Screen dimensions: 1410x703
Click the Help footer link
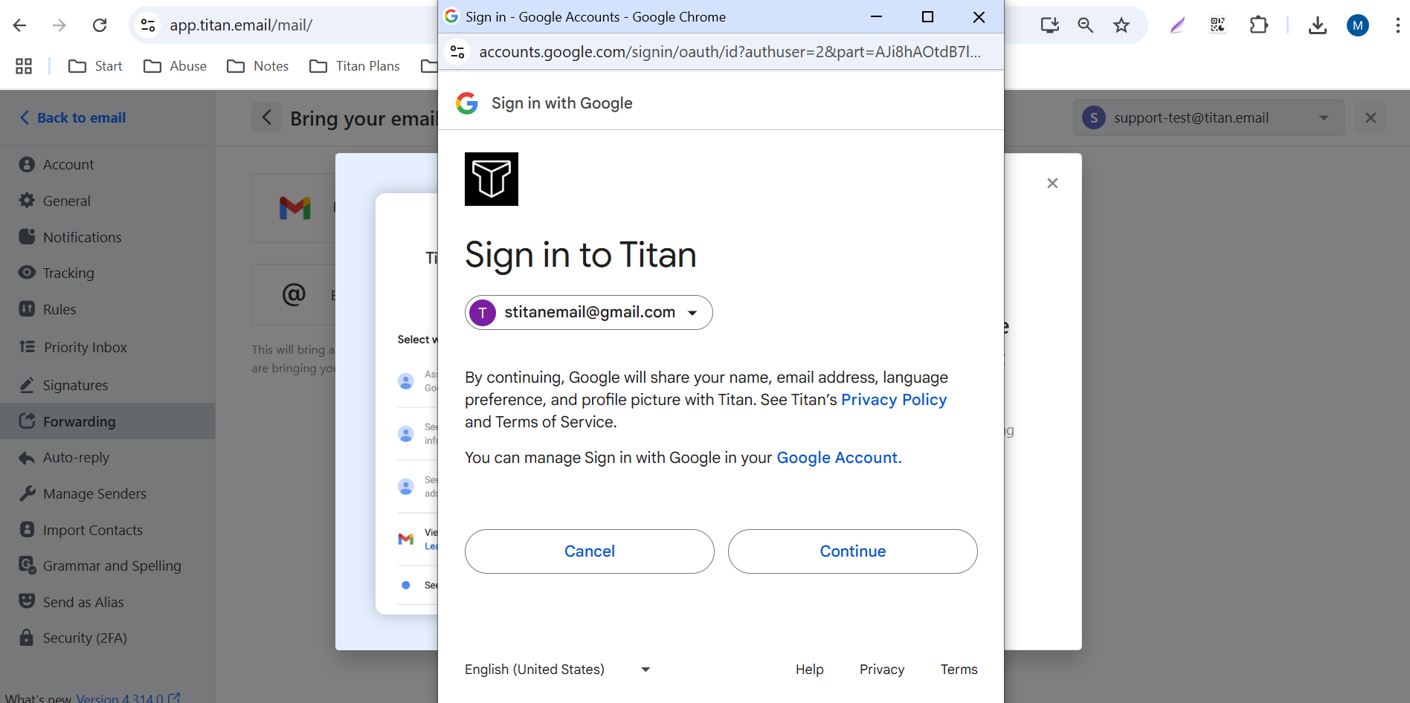pos(809,670)
